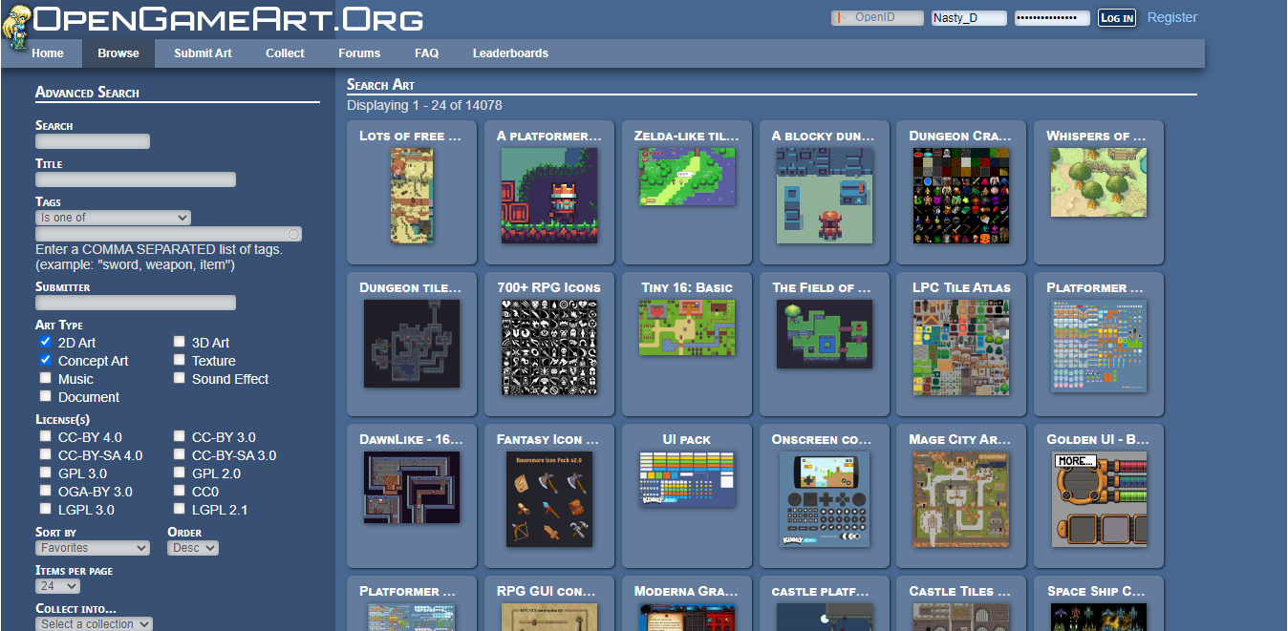
Task: Enable the Document art type checkbox
Action: pyautogui.click(x=46, y=396)
